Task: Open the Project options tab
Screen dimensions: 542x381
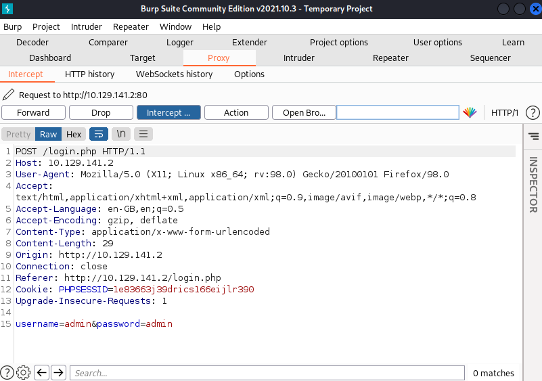Action: click(x=339, y=42)
